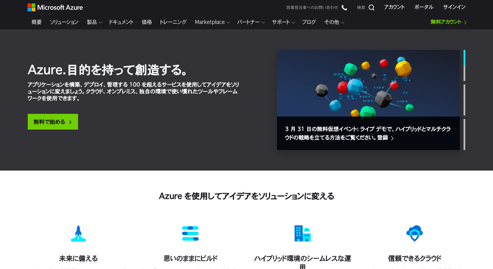493x269 pixels.
Task: Open the アカウント link
Action: click(394, 7)
